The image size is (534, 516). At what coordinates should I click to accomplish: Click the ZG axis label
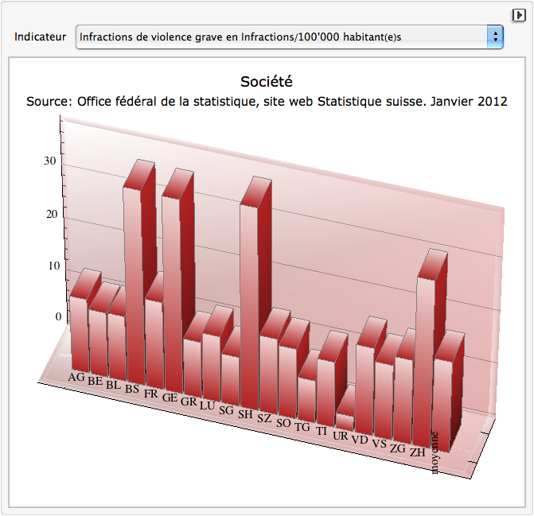pos(398,448)
